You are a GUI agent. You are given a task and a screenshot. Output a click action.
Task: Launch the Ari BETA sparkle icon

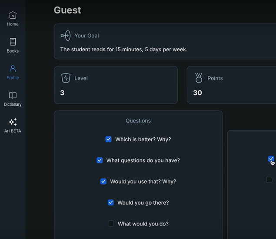(13, 122)
